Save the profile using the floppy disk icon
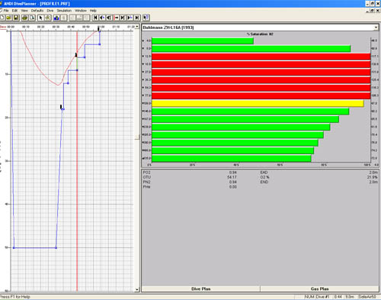 (16, 18)
